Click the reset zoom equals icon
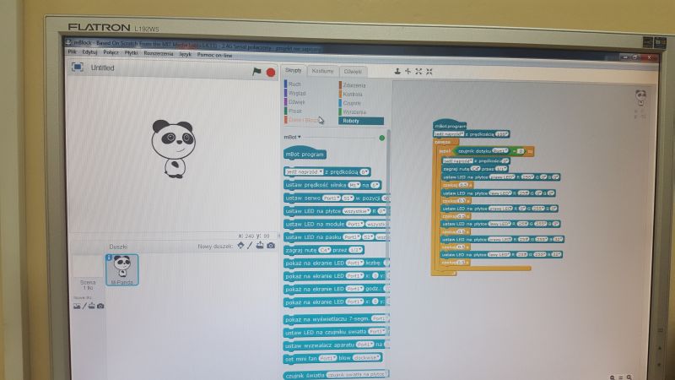 (621, 377)
